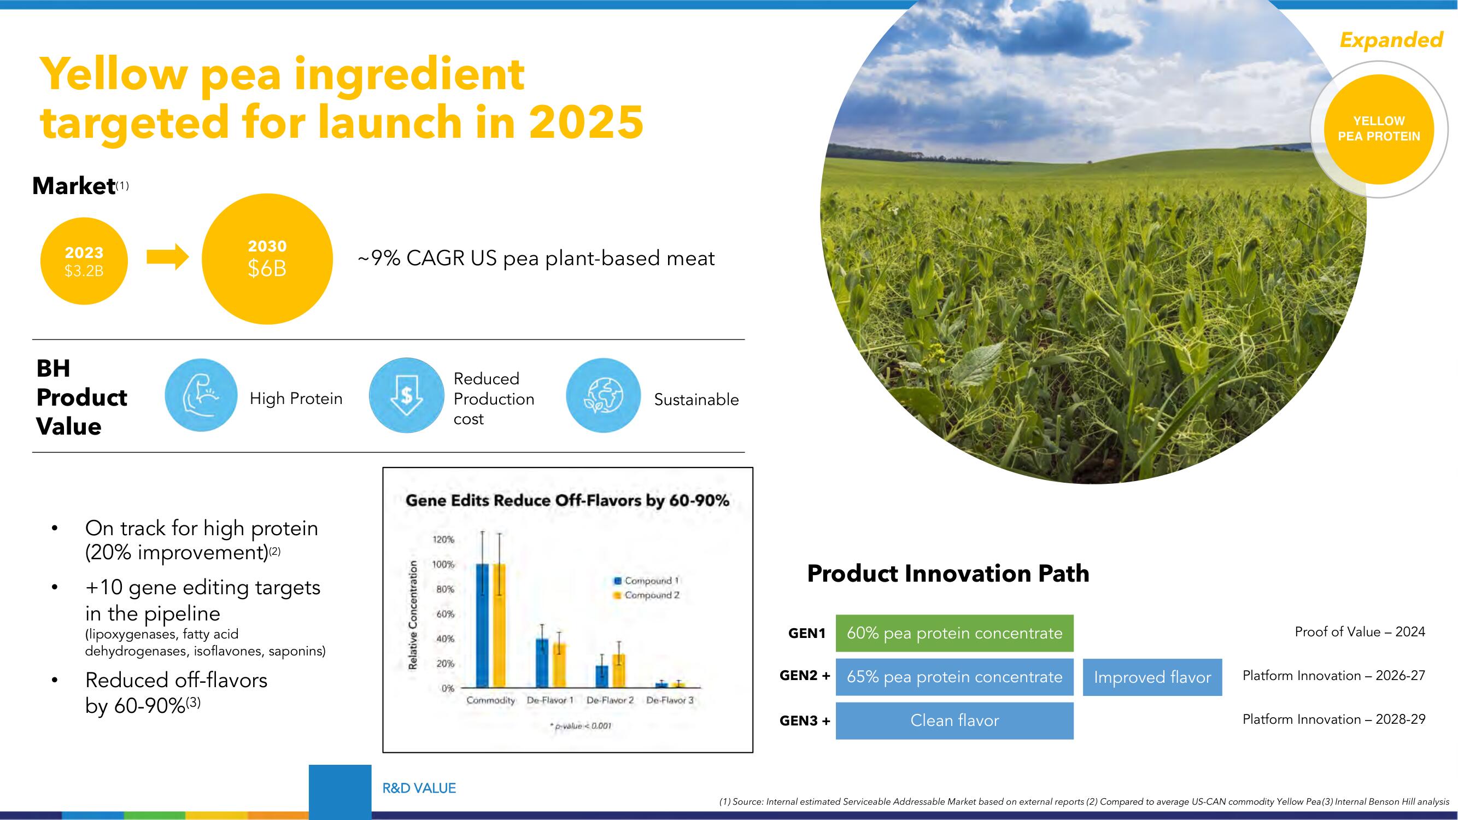The height and width of the screenshot is (820, 1458).
Task: Click the GEN2 + row label
Action: coord(805,676)
